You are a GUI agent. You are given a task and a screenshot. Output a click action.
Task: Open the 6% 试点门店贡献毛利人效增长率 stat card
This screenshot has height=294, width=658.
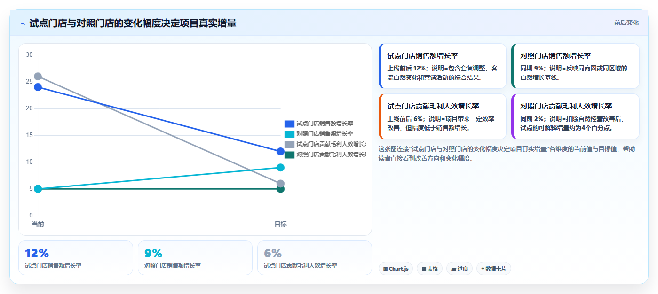(x=315, y=258)
